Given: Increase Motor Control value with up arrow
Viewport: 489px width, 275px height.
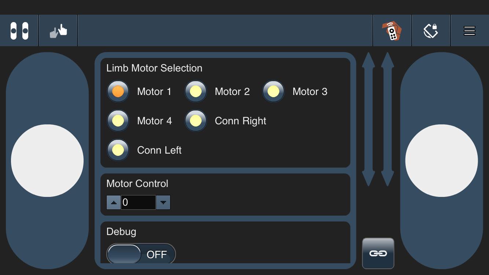Looking at the screenshot, I should [114, 202].
